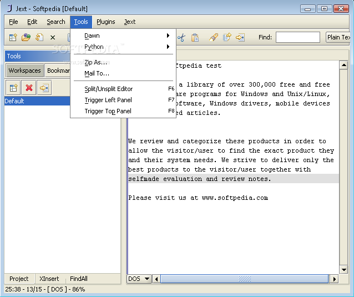Select Trigger Left Panel menu item
This screenshot has width=354, height=297.
point(123,100)
